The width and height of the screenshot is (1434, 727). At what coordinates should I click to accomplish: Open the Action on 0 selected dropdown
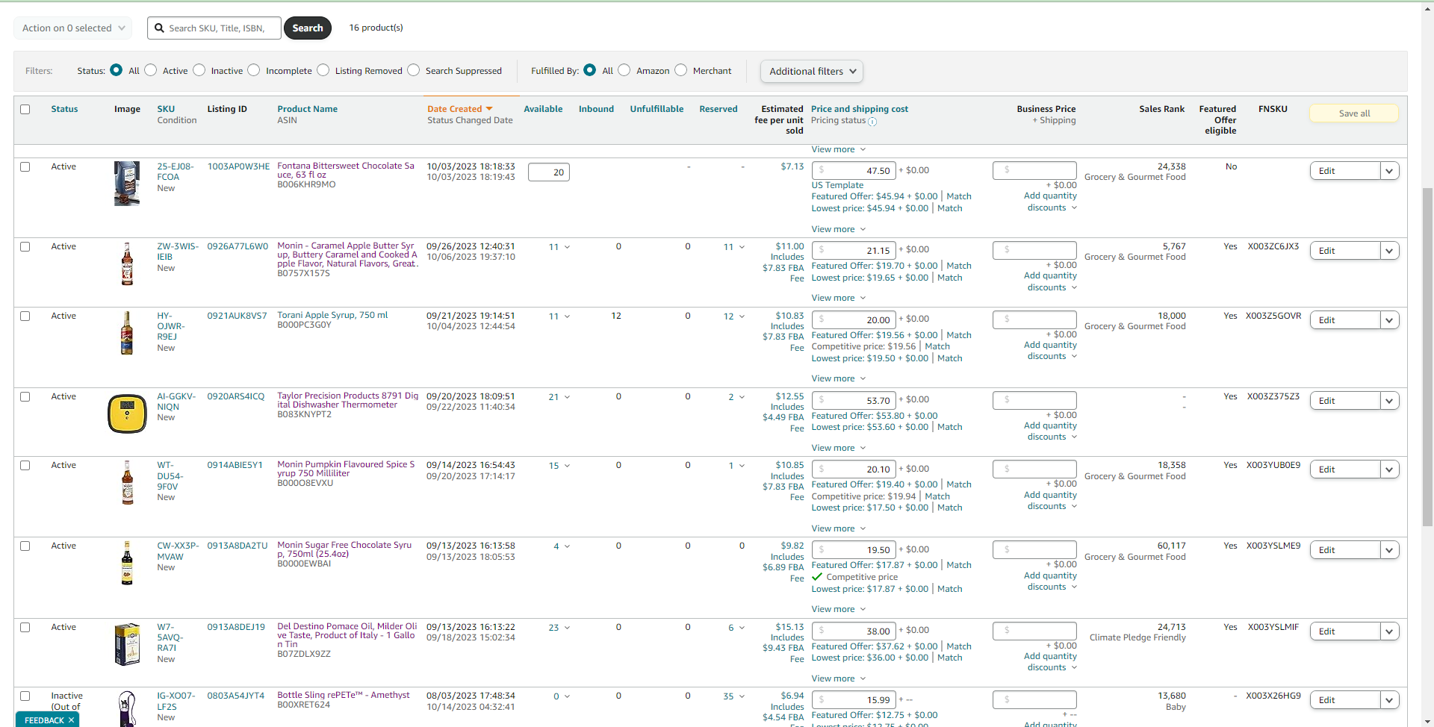pyautogui.click(x=73, y=28)
